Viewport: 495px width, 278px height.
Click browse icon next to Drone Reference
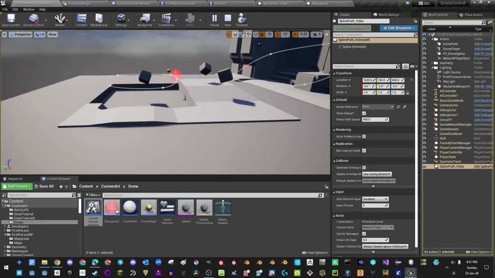pos(398,107)
